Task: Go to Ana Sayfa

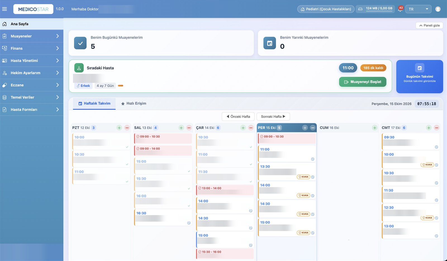Action: click(x=32, y=24)
